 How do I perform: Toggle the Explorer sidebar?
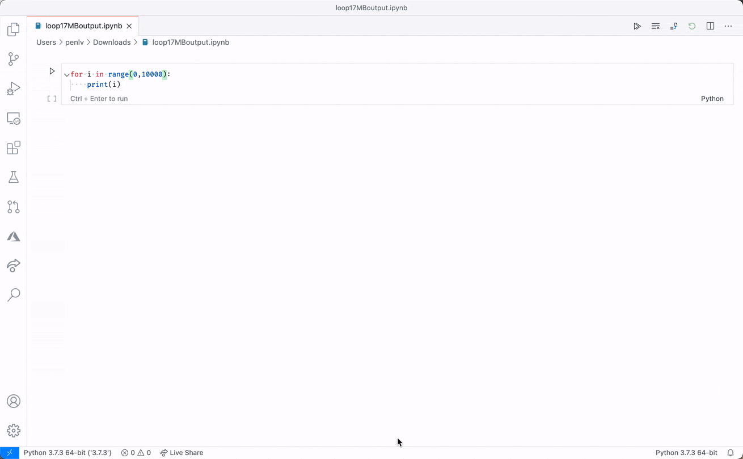[x=13, y=30]
